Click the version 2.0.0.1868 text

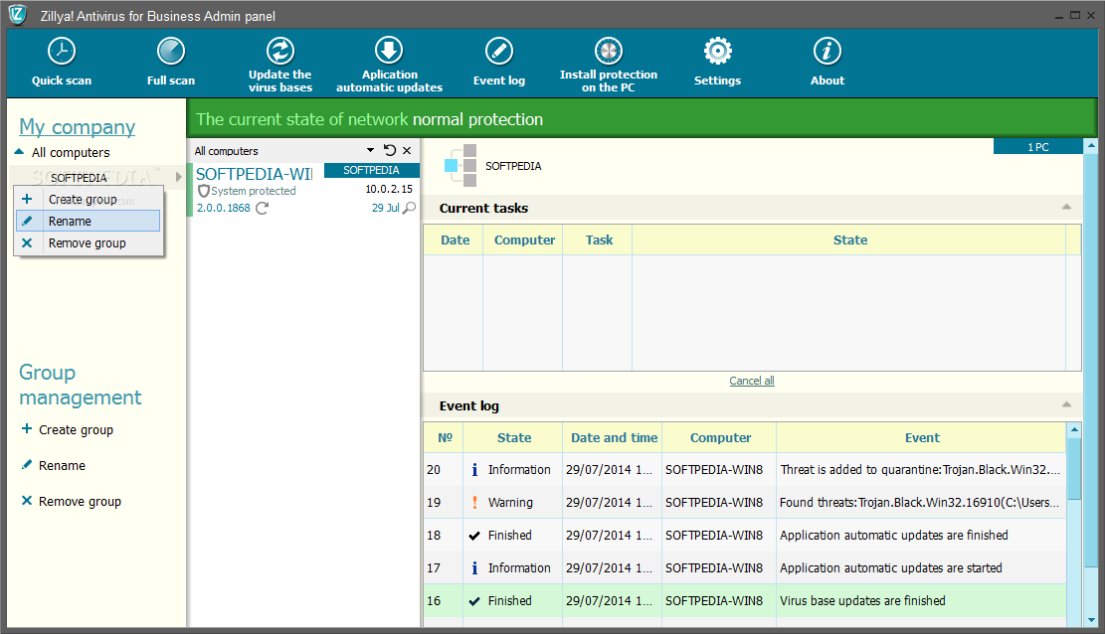tap(224, 208)
